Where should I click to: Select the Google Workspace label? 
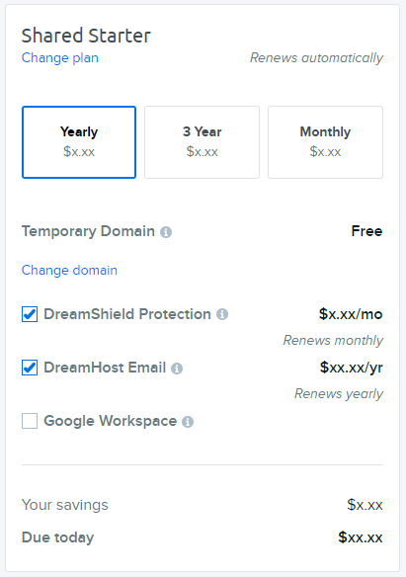point(111,421)
